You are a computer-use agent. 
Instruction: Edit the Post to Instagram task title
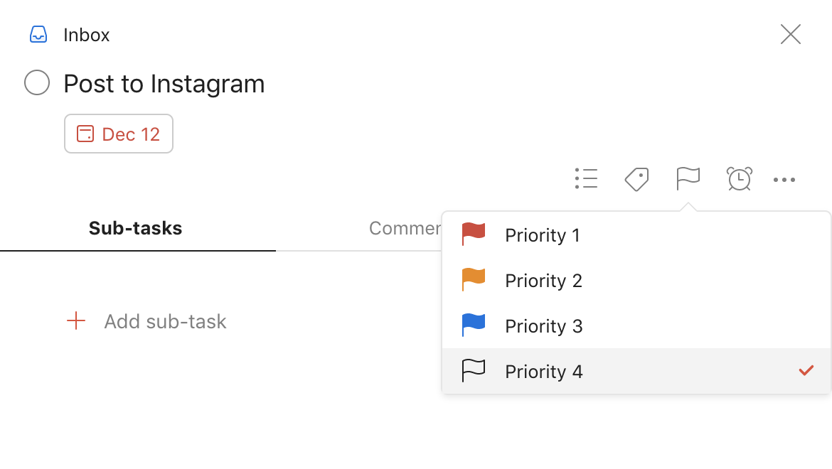pyautogui.click(x=164, y=84)
